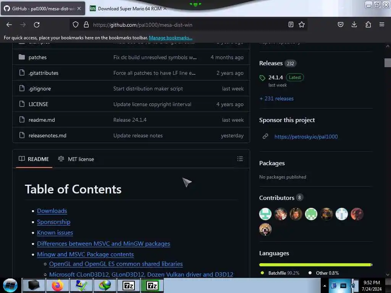Click the link icon beside petrosky.io

click(x=265, y=136)
